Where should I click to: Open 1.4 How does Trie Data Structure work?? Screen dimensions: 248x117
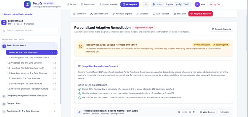point(32,68)
